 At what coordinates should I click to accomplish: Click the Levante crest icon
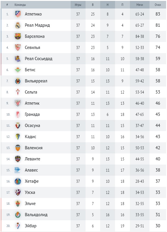point(18,159)
